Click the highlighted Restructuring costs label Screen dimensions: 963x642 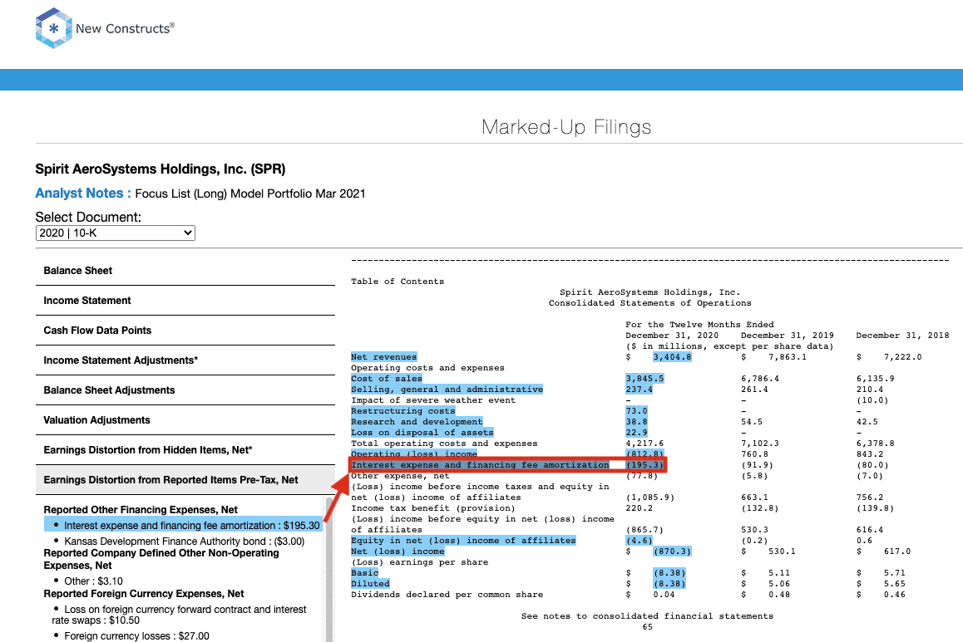point(402,411)
